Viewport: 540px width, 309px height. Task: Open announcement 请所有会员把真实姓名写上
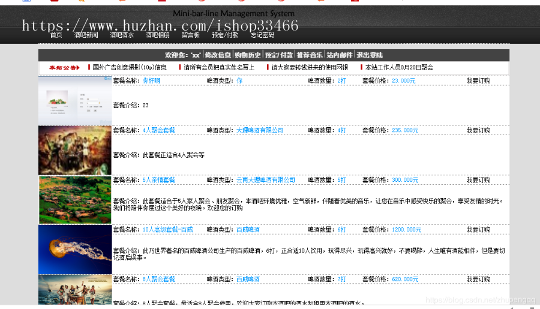tap(219, 68)
